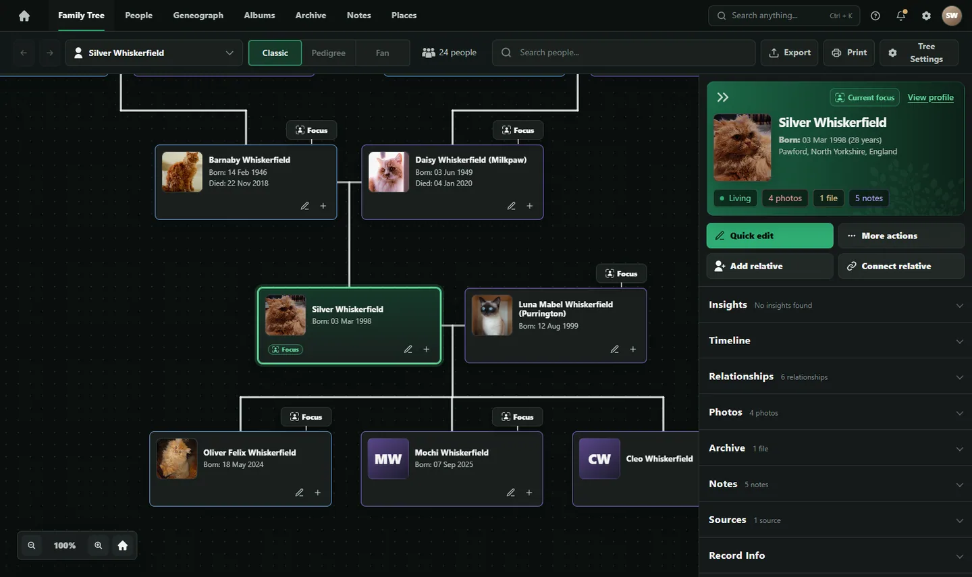Open the Silver Whiskerfield person dropdown
The width and height of the screenshot is (972, 577).
point(154,53)
